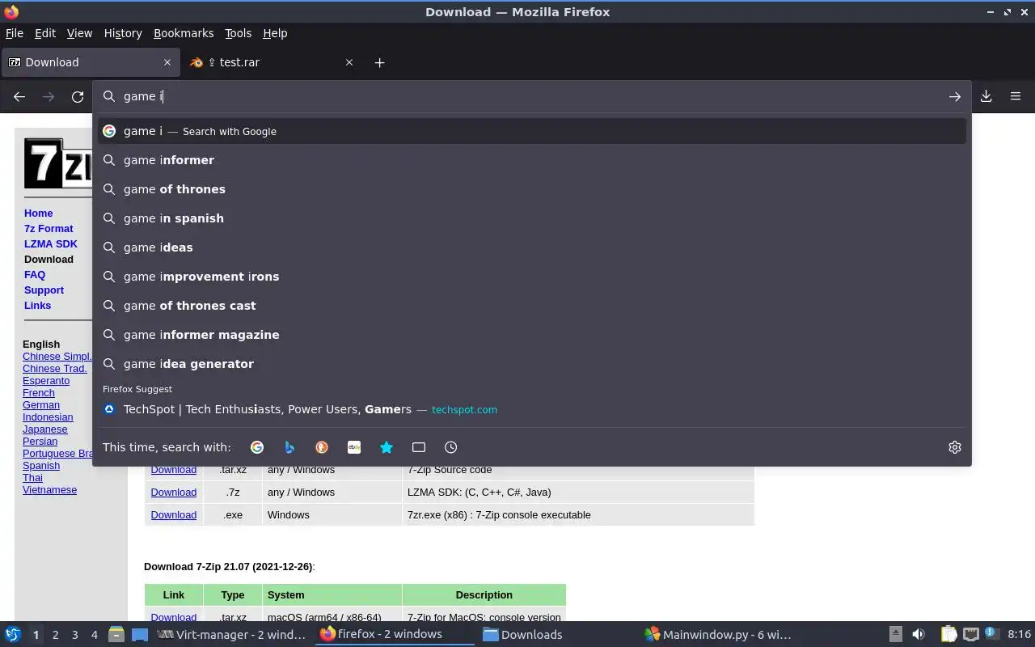Search this time with DuckDuckGo icon
Viewport: 1035px width, 647px height.
pos(322,447)
